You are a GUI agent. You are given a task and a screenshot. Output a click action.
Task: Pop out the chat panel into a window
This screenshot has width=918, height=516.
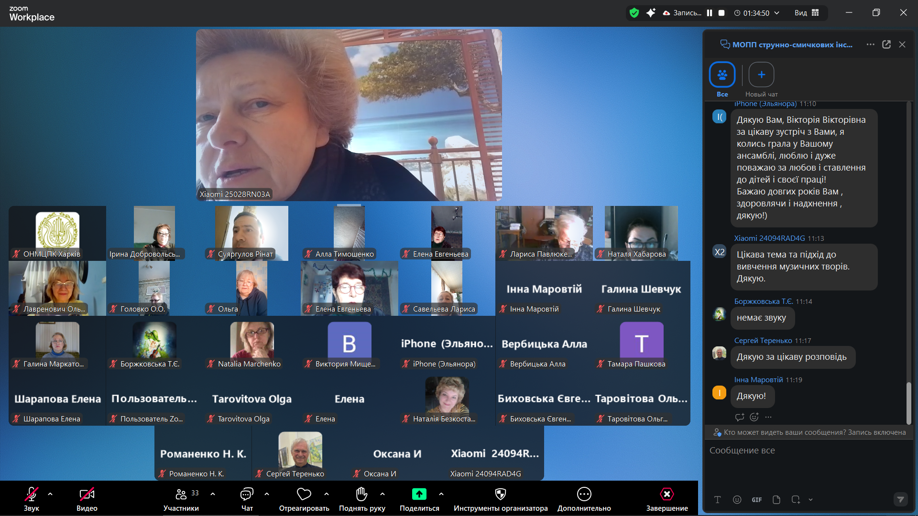pyautogui.click(x=886, y=44)
